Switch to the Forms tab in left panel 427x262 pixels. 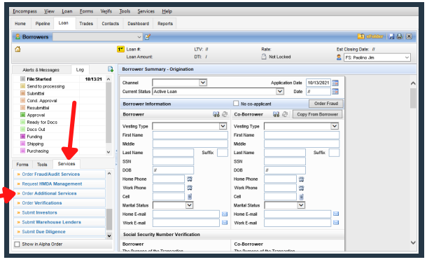pyautogui.click(x=22, y=165)
